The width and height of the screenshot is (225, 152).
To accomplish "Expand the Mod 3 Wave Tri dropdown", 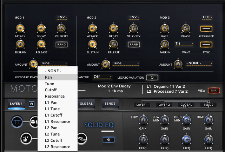I will (184, 44).
